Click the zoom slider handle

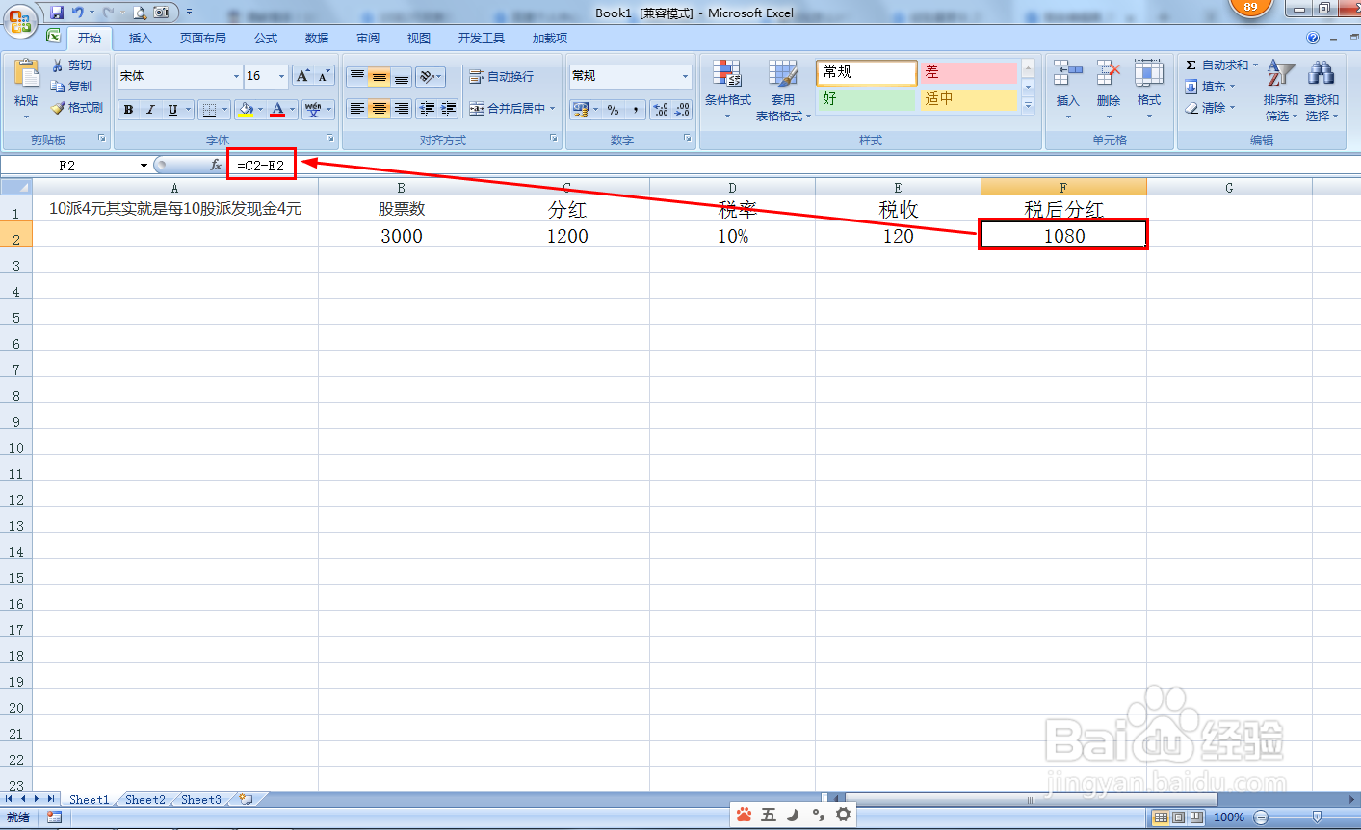click(x=1317, y=817)
